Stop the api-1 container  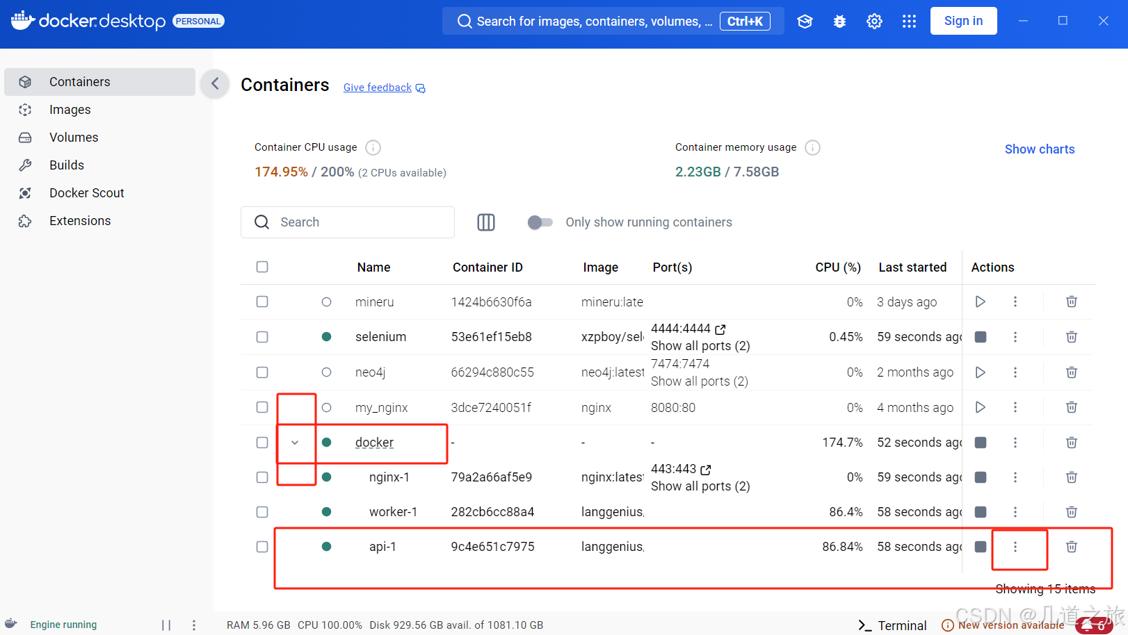(x=980, y=547)
